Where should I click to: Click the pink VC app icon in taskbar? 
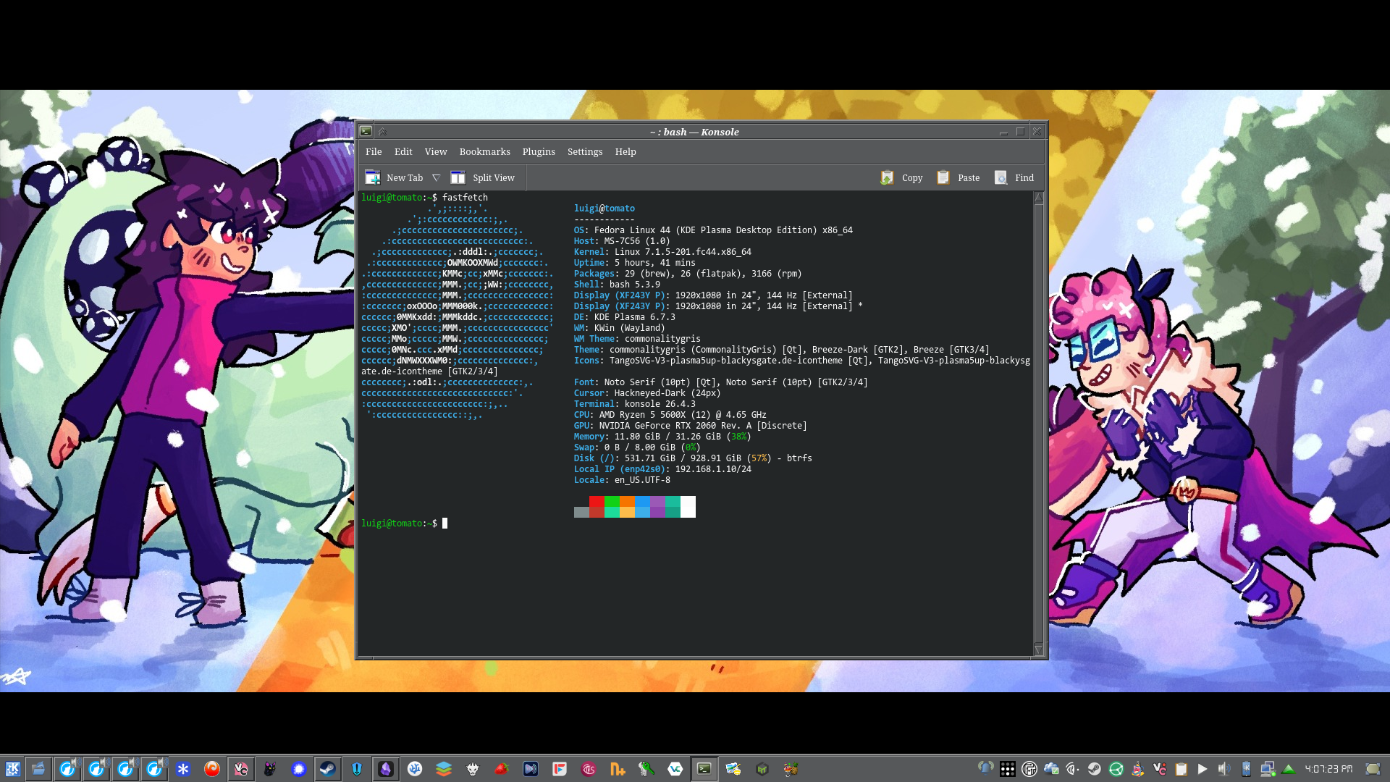(x=241, y=769)
